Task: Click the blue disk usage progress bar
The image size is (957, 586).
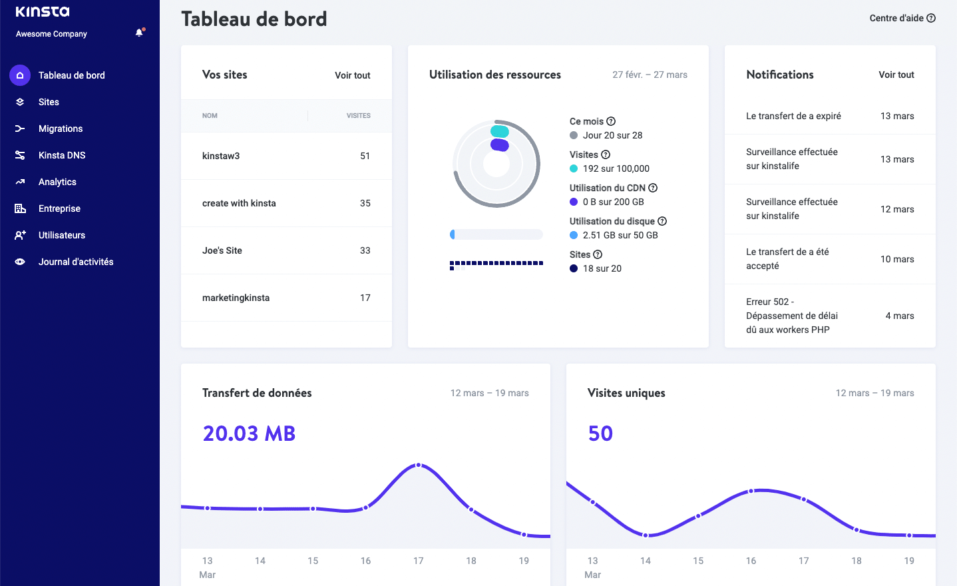Action: point(496,234)
